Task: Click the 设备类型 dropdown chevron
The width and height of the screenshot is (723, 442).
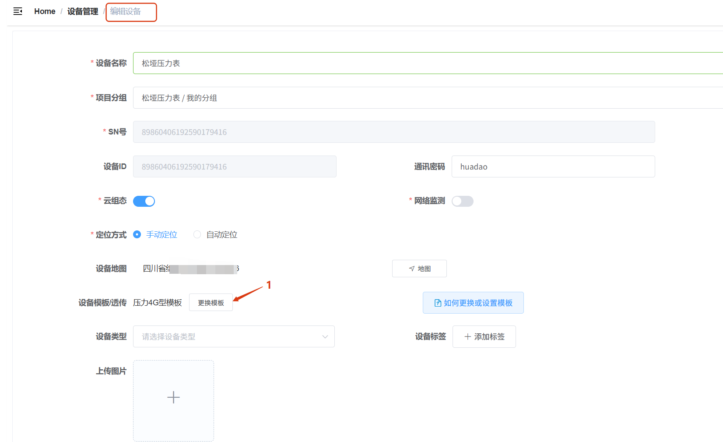Action: (325, 336)
